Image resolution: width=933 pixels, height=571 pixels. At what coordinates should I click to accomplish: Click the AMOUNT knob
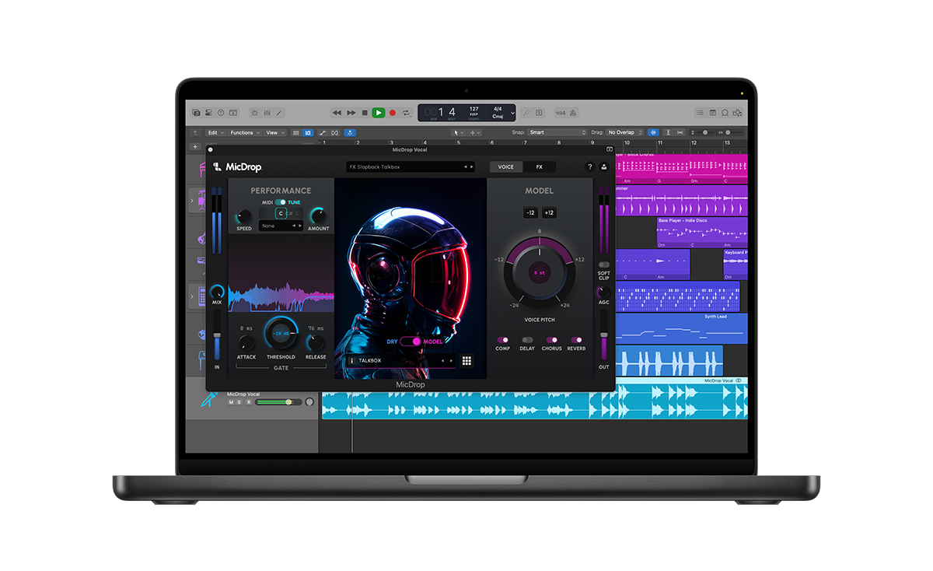pyautogui.click(x=317, y=216)
